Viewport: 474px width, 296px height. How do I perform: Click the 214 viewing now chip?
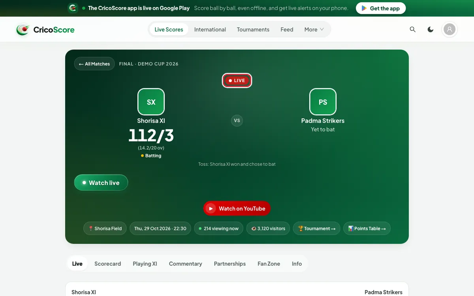click(x=219, y=229)
